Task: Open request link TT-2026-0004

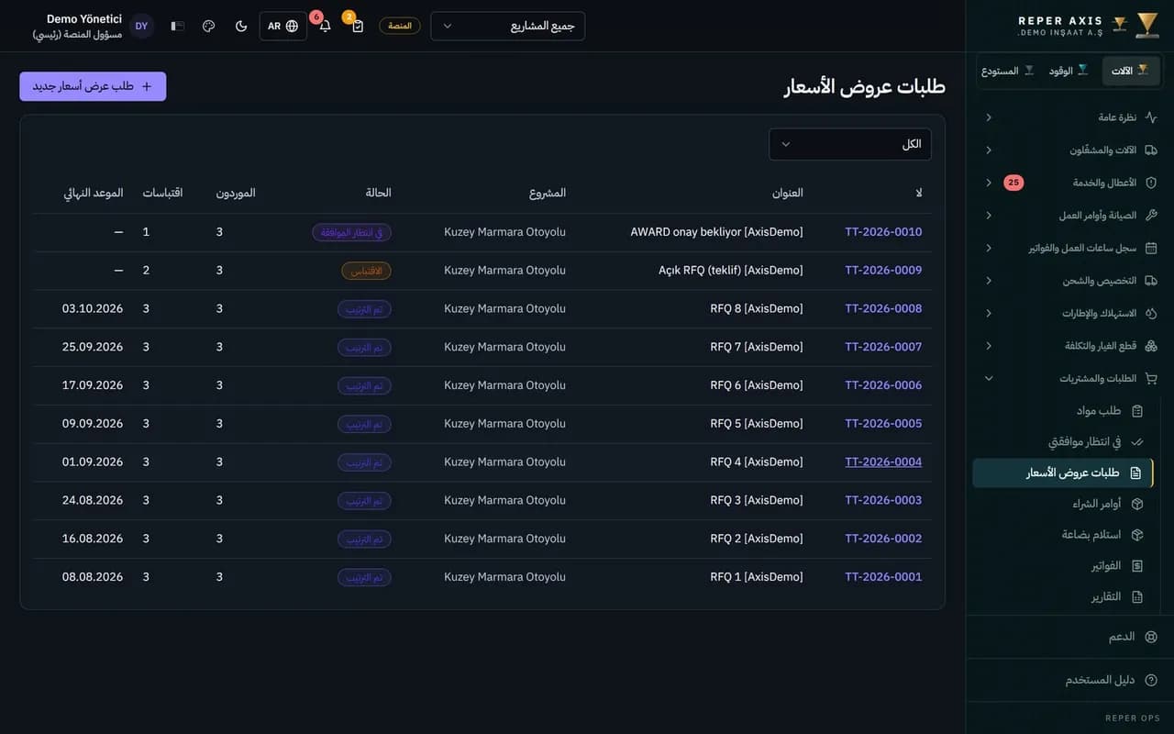Action: (883, 462)
